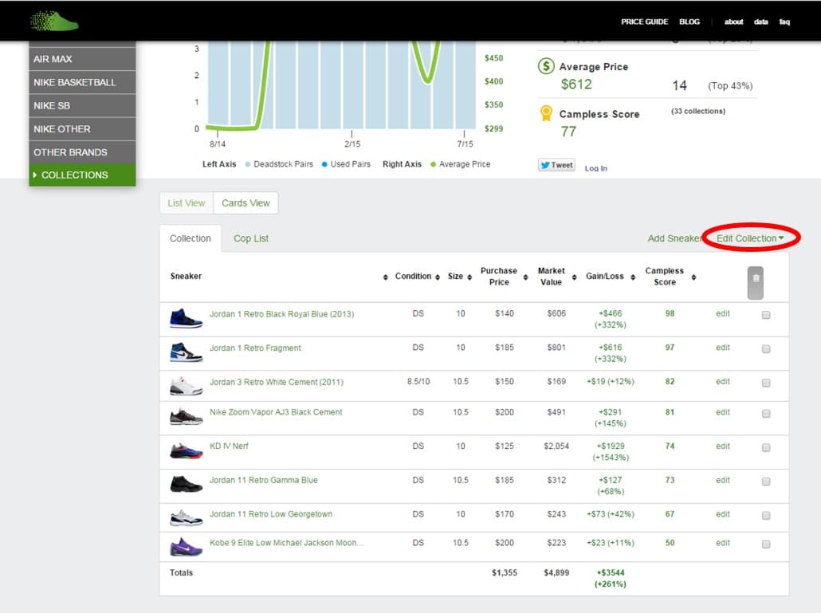821x613 pixels.
Task: Click total gain +$3544 value
Action: [611, 572]
